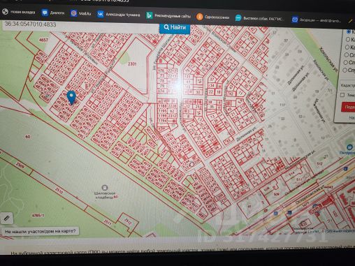Select the currently checked top radio option
The height and width of the screenshot is (266, 355).
tap(349, 31)
